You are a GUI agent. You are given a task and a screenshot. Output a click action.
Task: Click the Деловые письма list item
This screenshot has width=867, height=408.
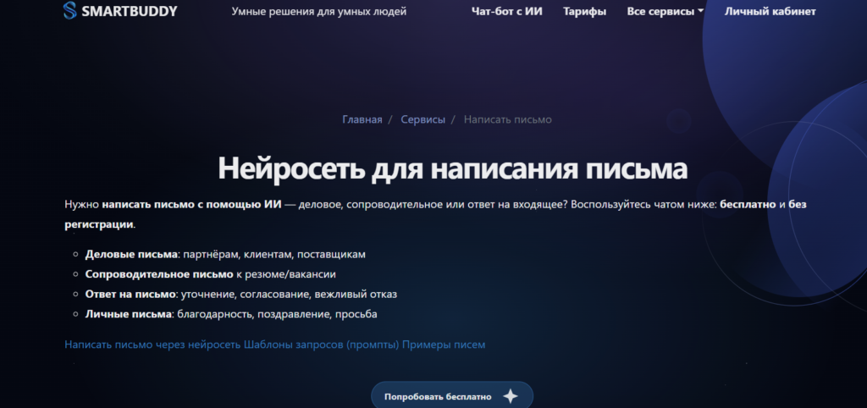pyautogui.click(x=225, y=254)
